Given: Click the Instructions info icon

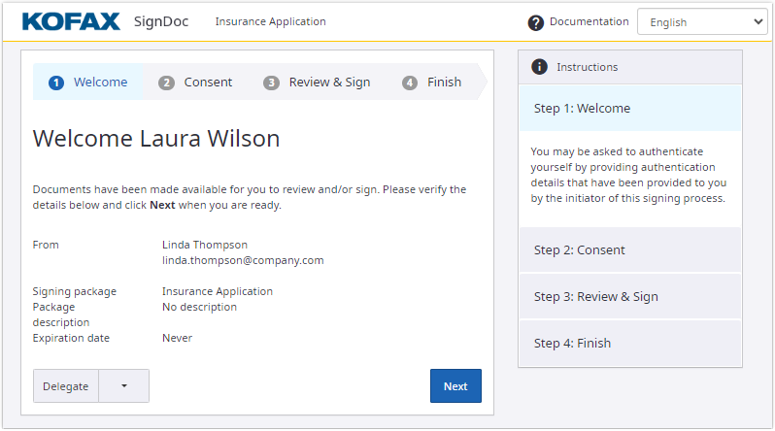Looking at the screenshot, I should pyautogui.click(x=539, y=67).
